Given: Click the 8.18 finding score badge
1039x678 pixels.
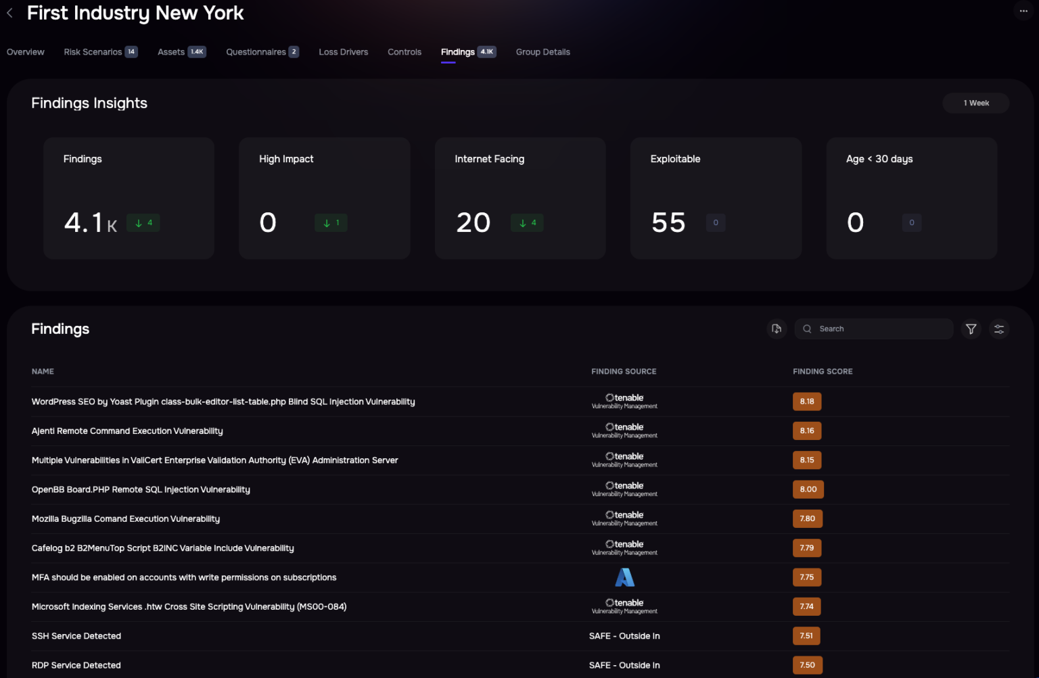Looking at the screenshot, I should pos(806,401).
